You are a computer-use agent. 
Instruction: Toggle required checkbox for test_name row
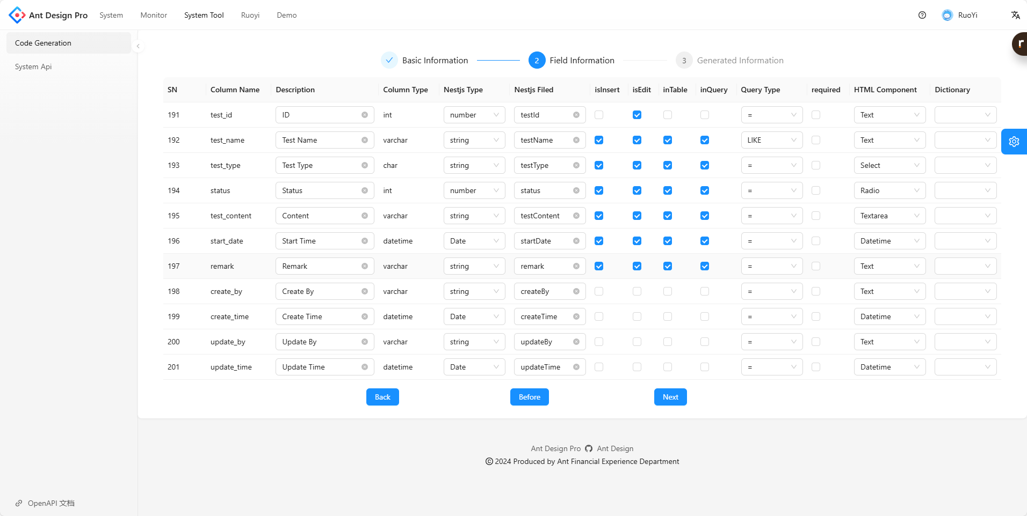(x=815, y=140)
